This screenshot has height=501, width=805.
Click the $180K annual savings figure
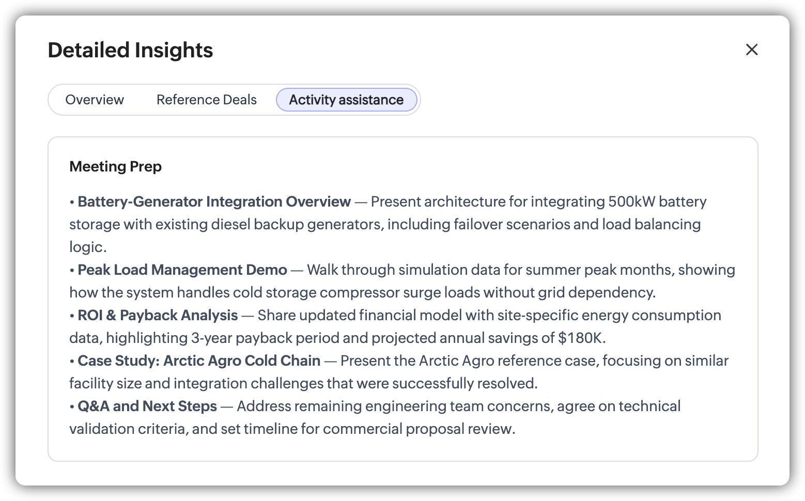[x=581, y=338]
